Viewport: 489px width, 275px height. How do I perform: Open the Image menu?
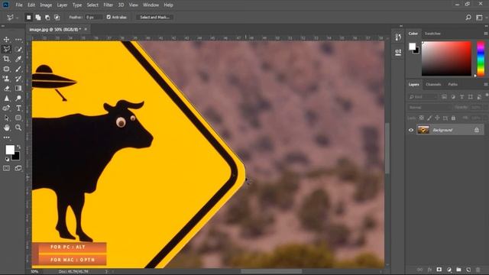[x=46, y=5]
